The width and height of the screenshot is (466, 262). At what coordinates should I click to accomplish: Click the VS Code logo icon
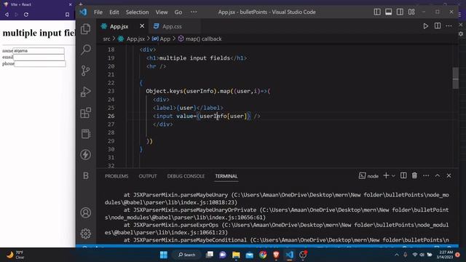(x=83, y=12)
